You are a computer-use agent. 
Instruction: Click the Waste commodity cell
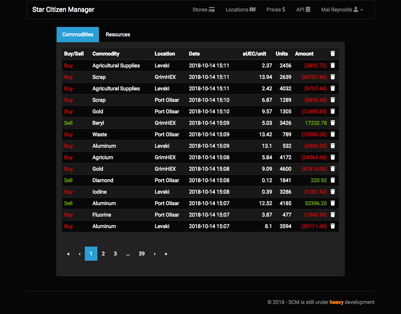click(100, 134)
